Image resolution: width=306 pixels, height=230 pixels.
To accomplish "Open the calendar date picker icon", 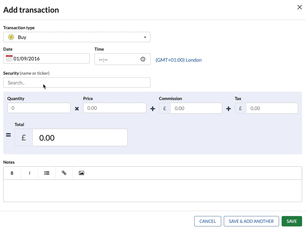I will click(x=9, y=58).
